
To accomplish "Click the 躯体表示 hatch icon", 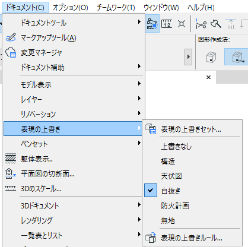I will (11, 159).
